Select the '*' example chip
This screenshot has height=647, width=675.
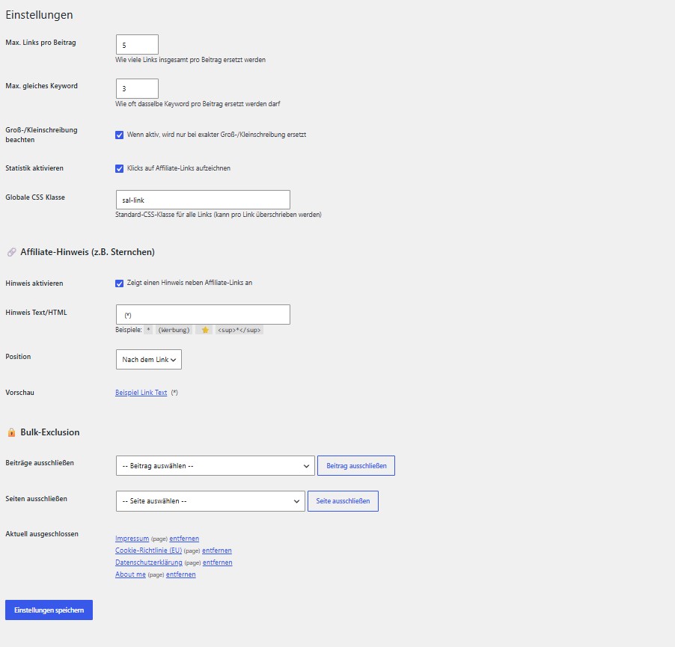tap(148, 330)
